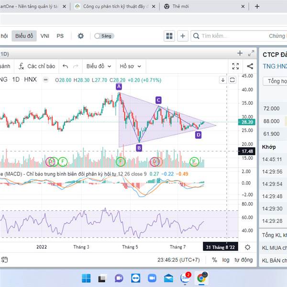Click the download arrow icon on chart
This screenshot has width=287, height=287.
click(x=223, y=80)
